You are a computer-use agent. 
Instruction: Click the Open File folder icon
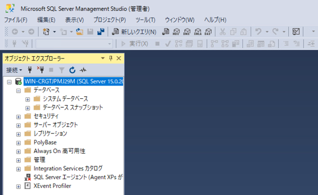click(80, 32)
